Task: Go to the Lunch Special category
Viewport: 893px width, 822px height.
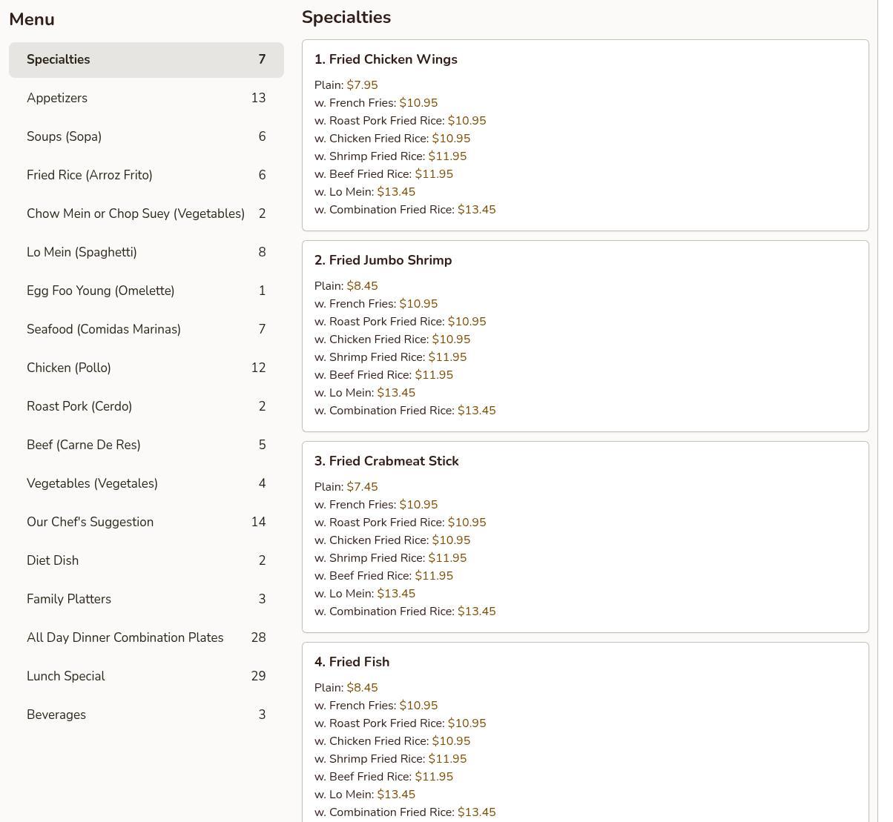Action: (146, 677)
